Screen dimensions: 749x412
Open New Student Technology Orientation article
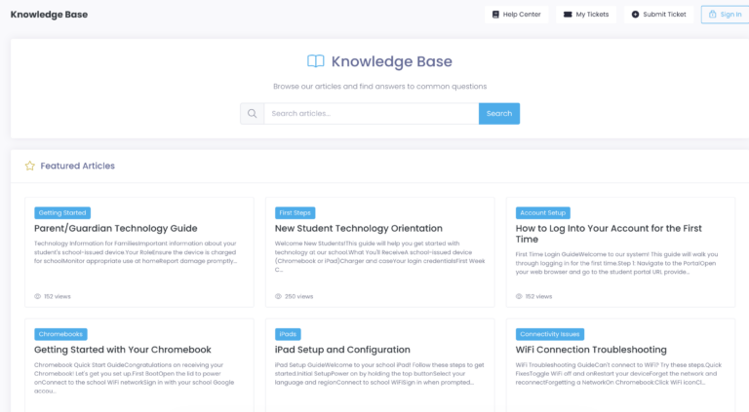pyautogui.click(x=358, y=229)
